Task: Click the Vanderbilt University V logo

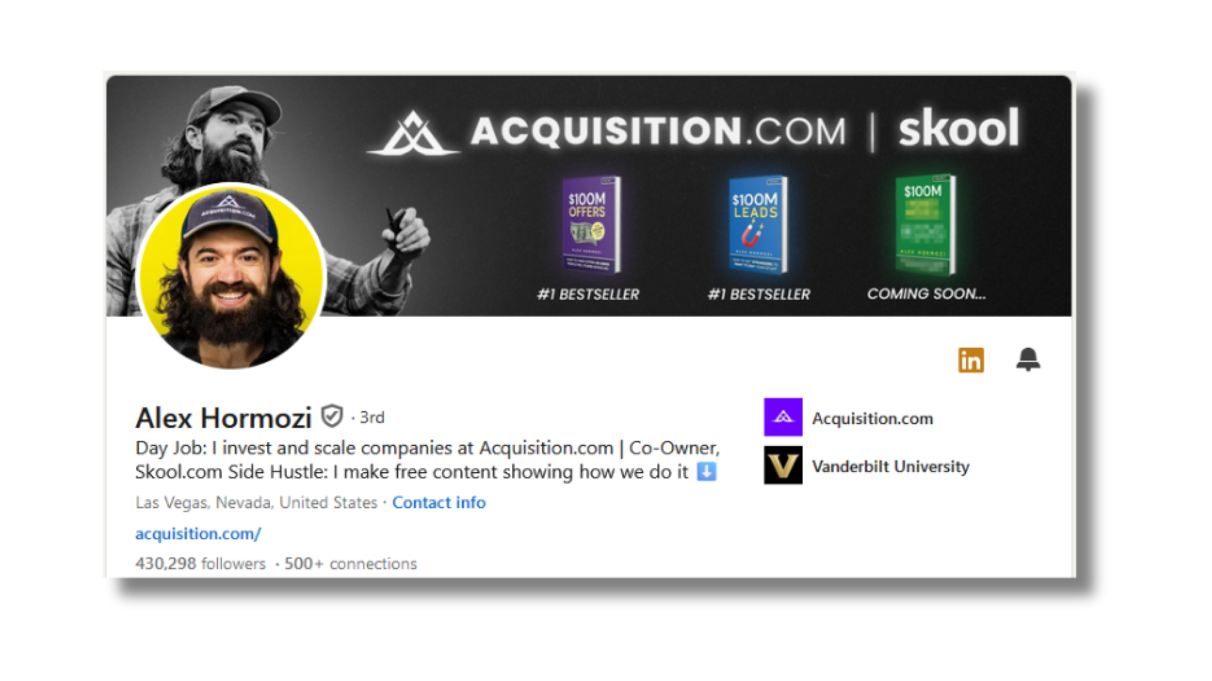Action: (783, 465)
